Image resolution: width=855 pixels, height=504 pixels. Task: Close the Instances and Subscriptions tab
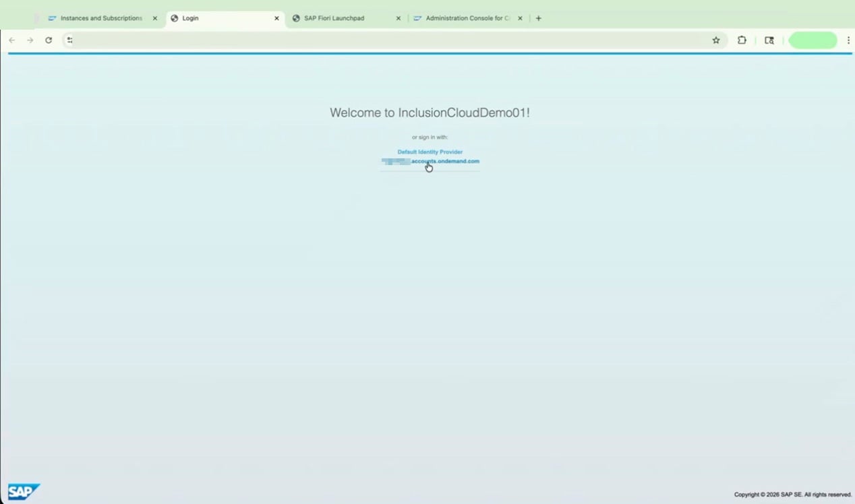(x=155, y=18)
